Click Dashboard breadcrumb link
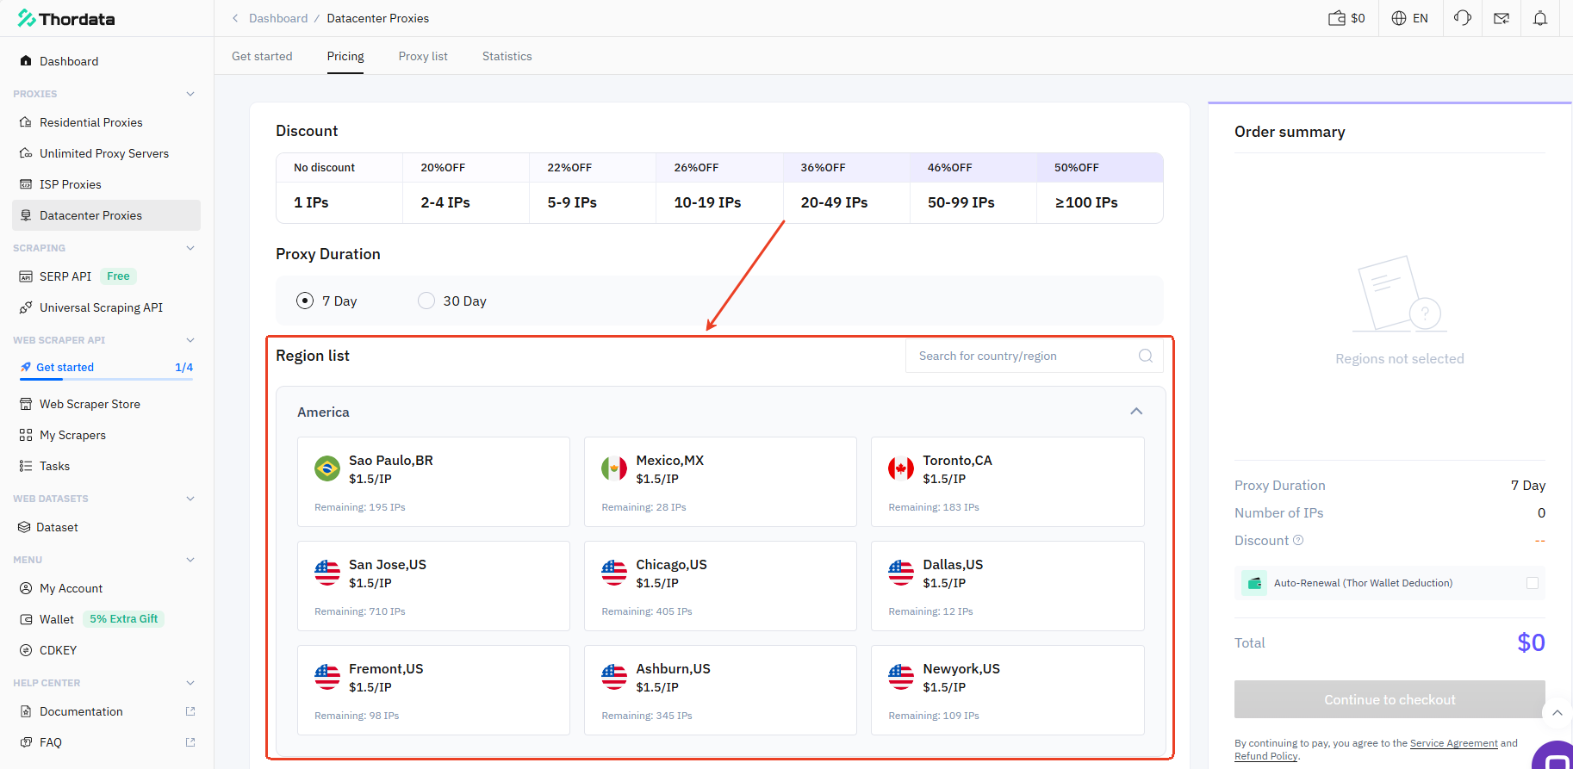The width and height of the screenshot is (1573, 769). (x=278, y=18)
